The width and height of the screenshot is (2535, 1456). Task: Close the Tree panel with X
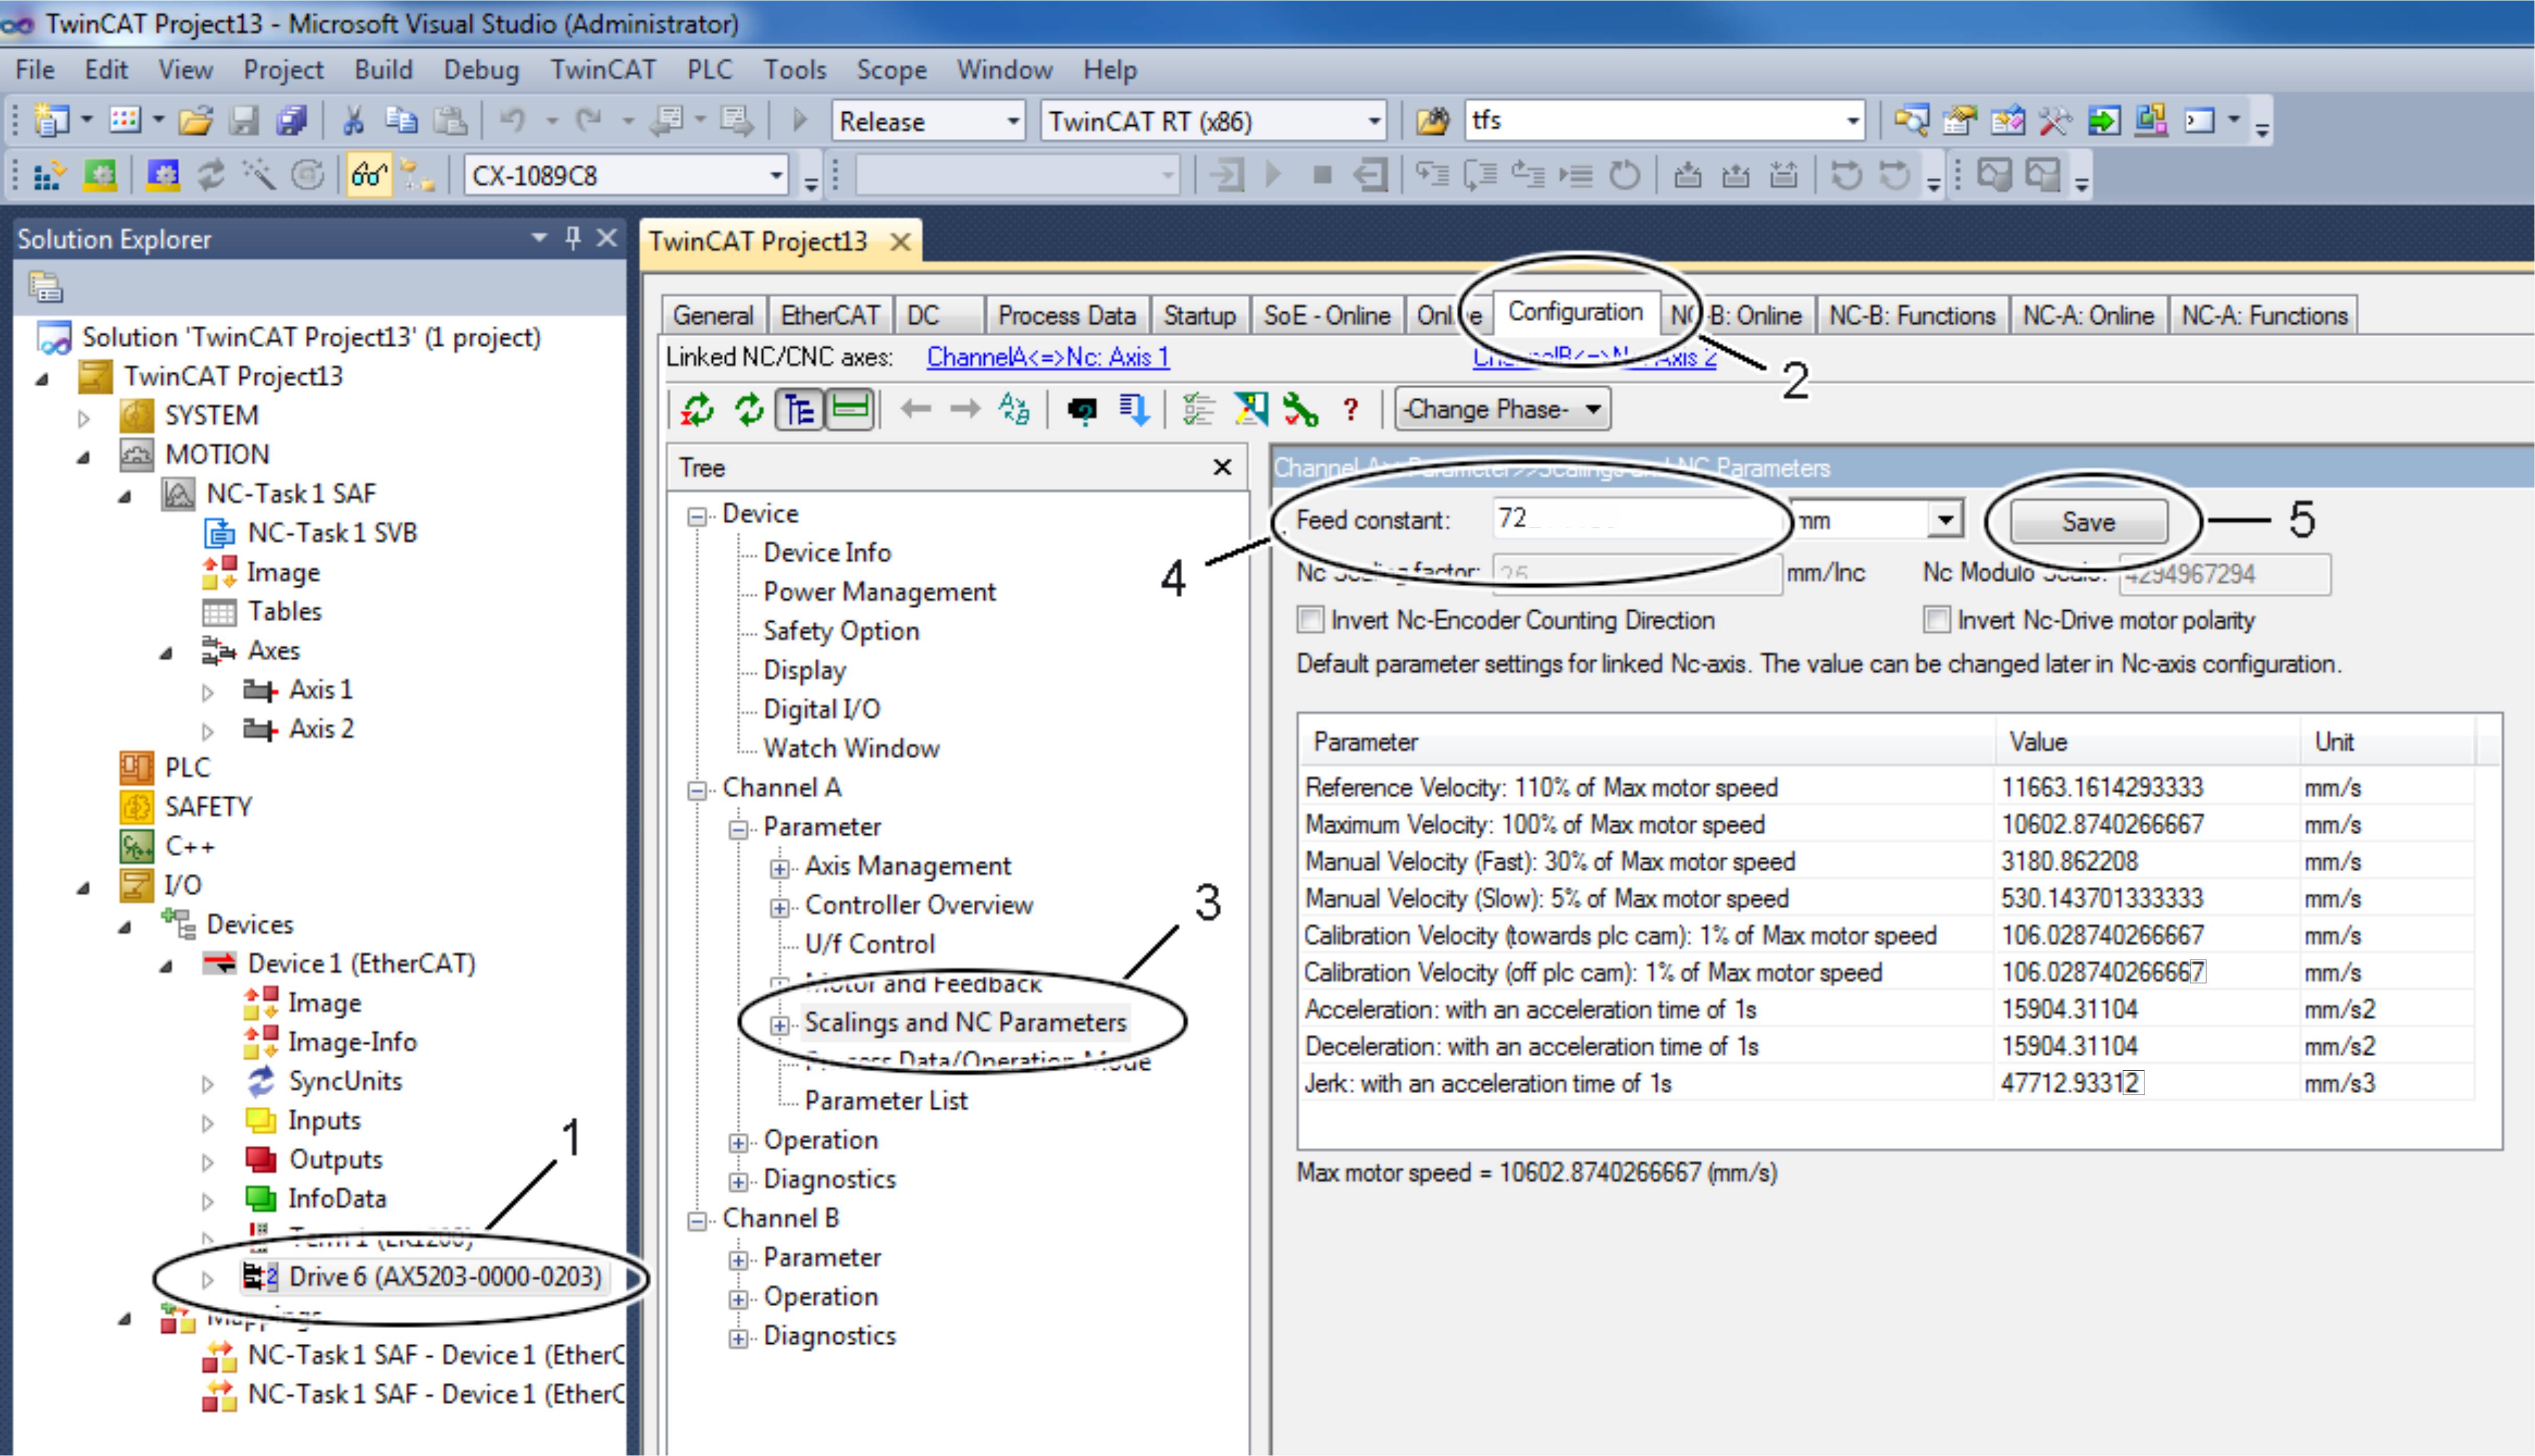(x=1222, y=467)
